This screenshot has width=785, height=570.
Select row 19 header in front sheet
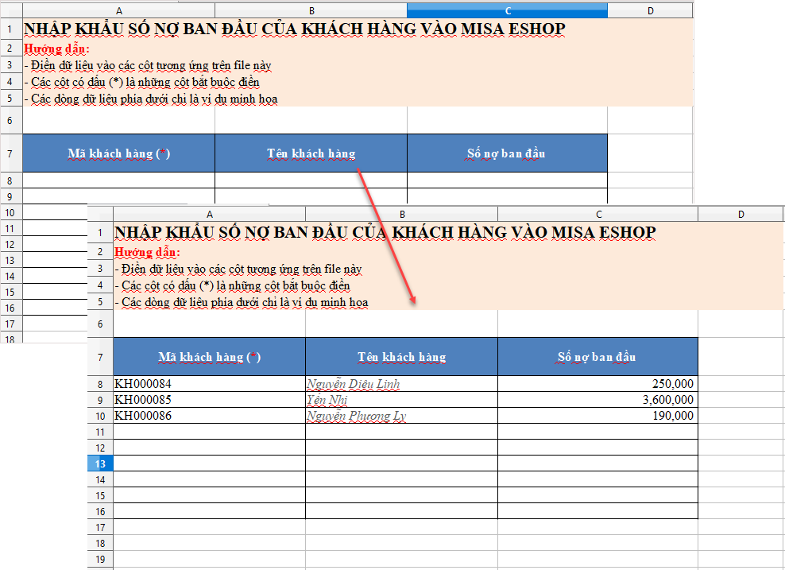[100, 559]
